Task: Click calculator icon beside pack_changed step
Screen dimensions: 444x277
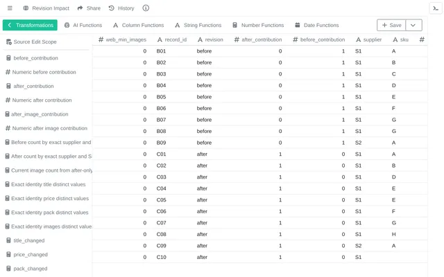Action: pyautogui.click(x=8, y=269)
